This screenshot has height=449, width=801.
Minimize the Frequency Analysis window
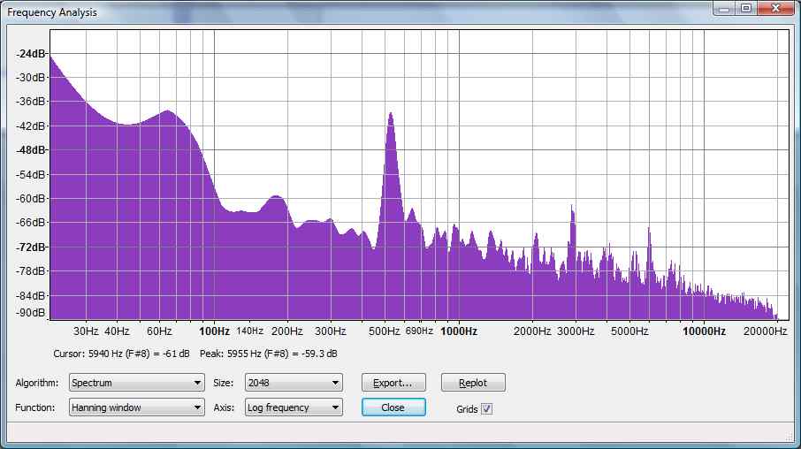[x=725, y=9]
